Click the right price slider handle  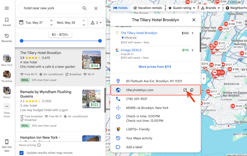[100, 41]
